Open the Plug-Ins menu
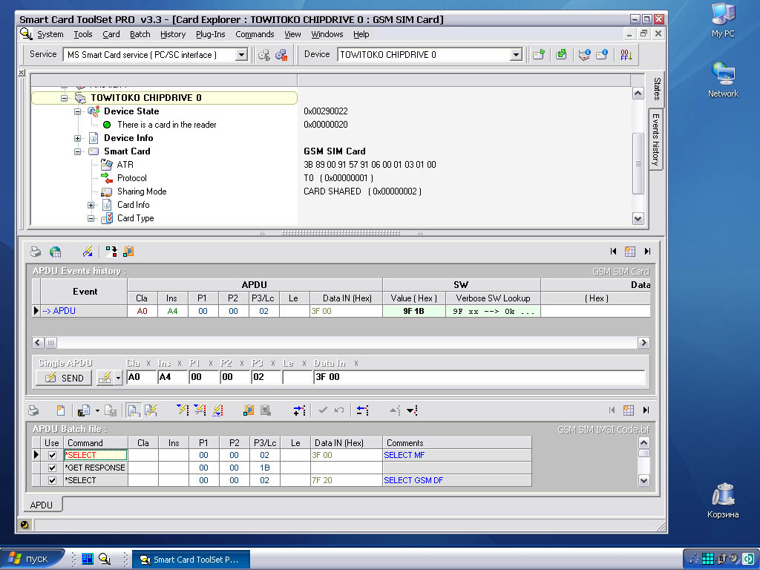Image resolution: width=760 pixels, height=570 pixels. click(x=210, y=34)
